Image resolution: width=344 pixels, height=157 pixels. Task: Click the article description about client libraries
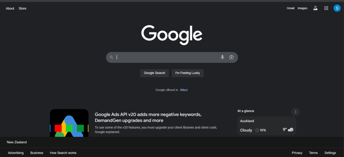tap(156, 130)
